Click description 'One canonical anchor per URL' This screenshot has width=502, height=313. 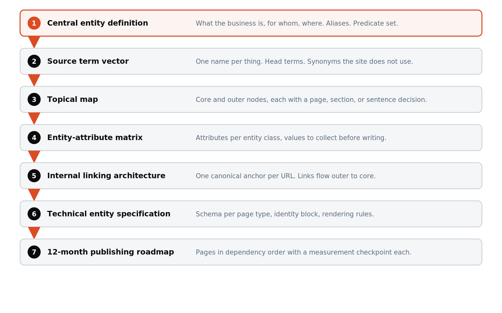(x=286, y=176)
